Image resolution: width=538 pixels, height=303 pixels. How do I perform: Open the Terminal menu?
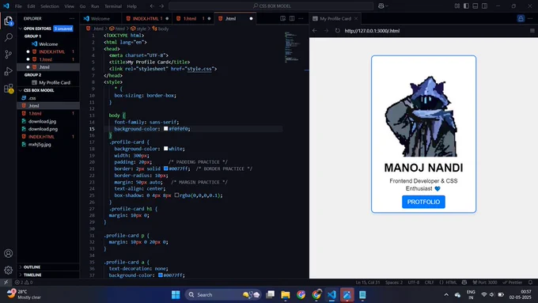point(113,6)
